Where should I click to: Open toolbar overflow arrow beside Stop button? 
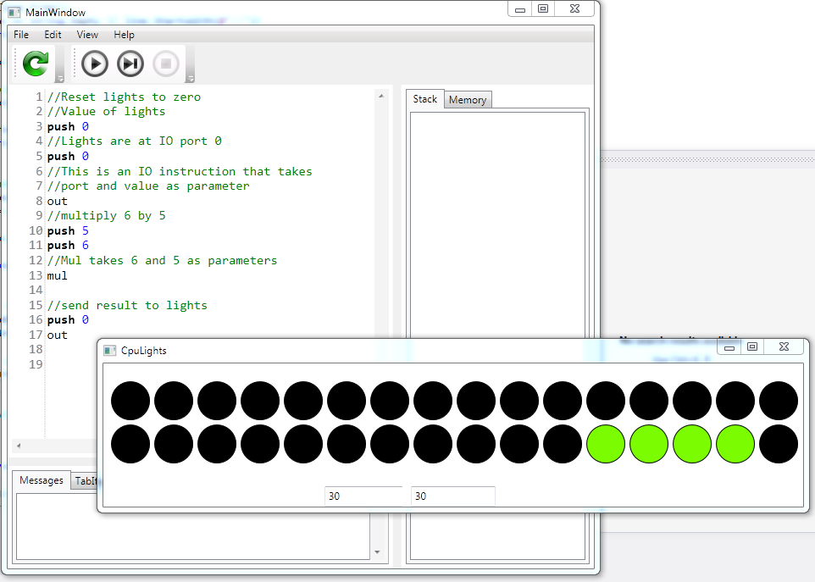pyautogui.click(x=191, y=79)
